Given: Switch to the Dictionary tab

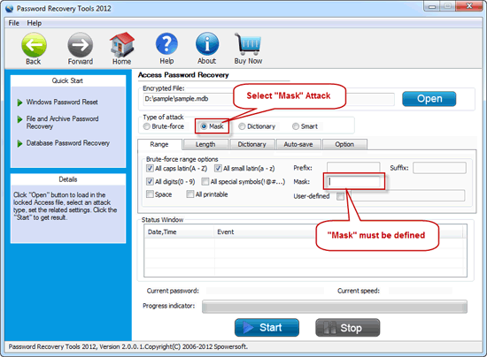Looking at the screenshot, I should pyautogui.click(x=251, y=144).
